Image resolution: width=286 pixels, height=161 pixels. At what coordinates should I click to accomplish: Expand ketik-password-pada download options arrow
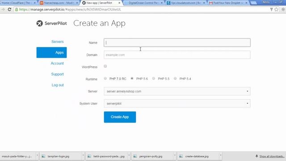tap(129, 156)
